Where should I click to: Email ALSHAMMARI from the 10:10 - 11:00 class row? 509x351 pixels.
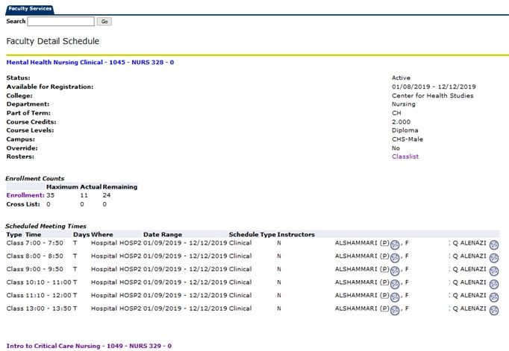click(x=395, y=284)
